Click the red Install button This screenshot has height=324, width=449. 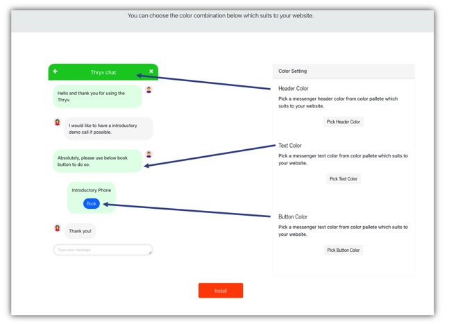pyautogui.click(x=221, y=291)
